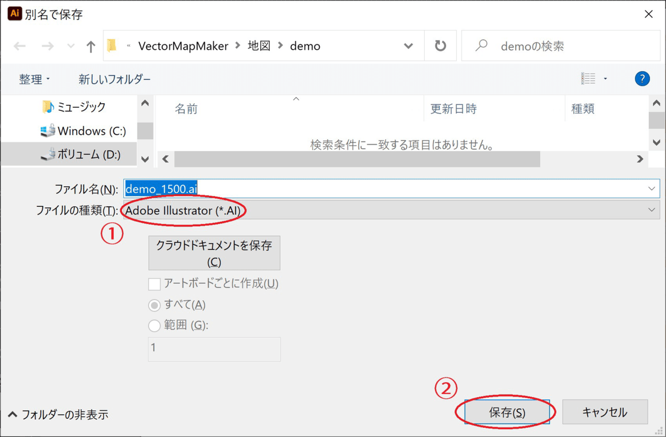This screenshot has height=437, width=666.
Task: Expand the breadcrumb path chevron
Action: (x=408, y=46)
